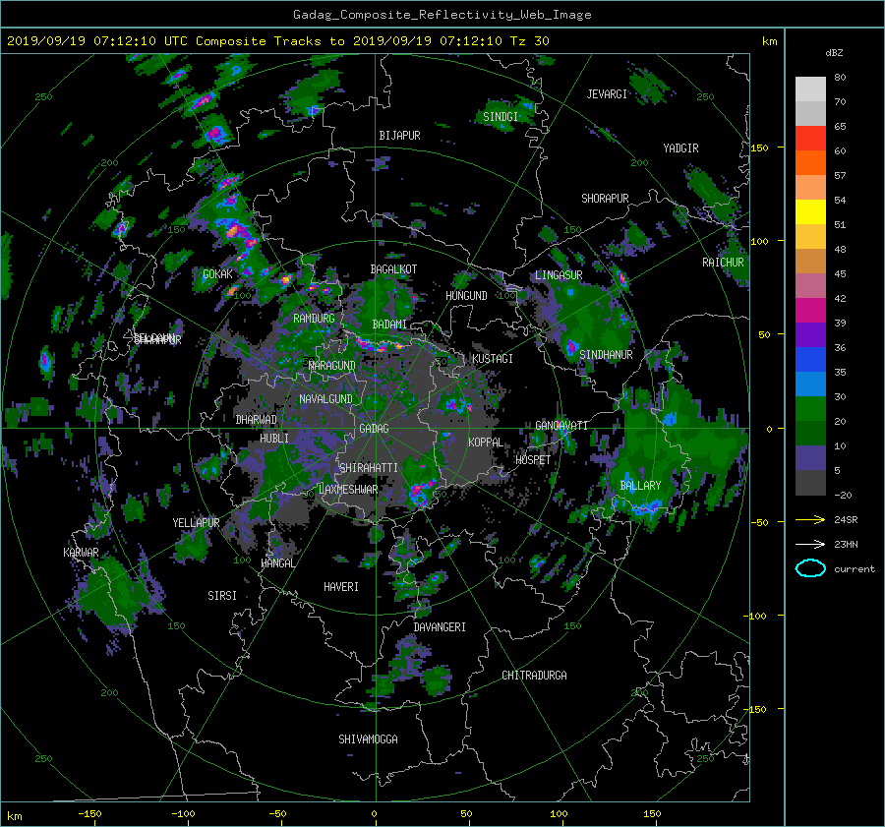Click the DHARWAD city label
The image size is (885, 827).
257,420
